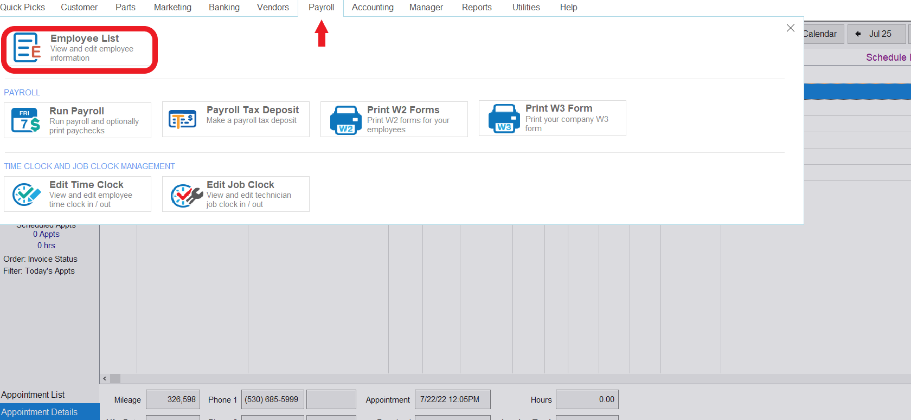Open the Manager menu

click(x=426, y=7)
